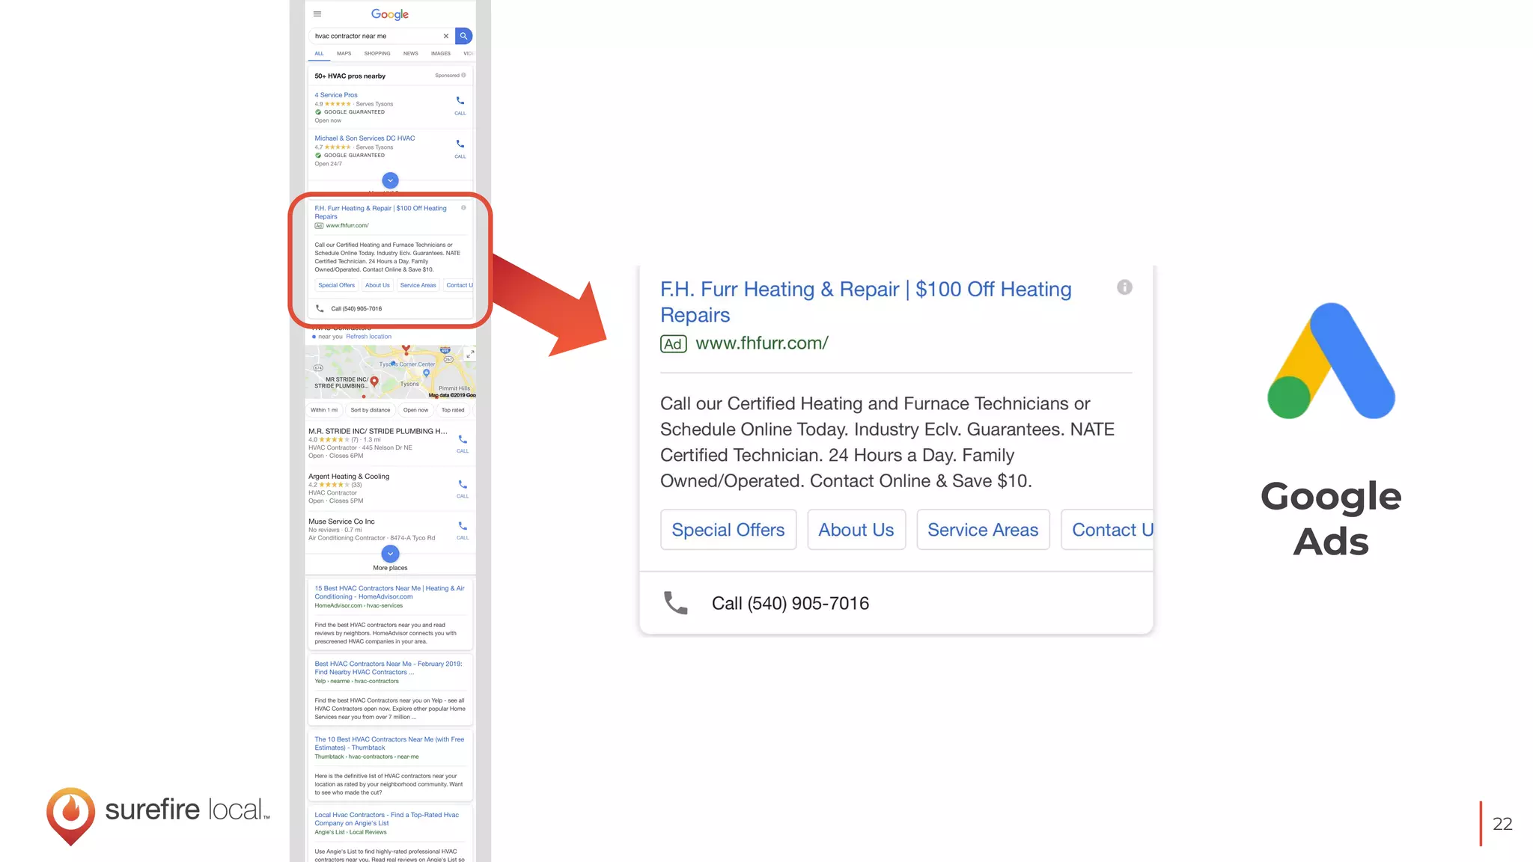Click info icon on enlarged ad

tap(1124, 287)
